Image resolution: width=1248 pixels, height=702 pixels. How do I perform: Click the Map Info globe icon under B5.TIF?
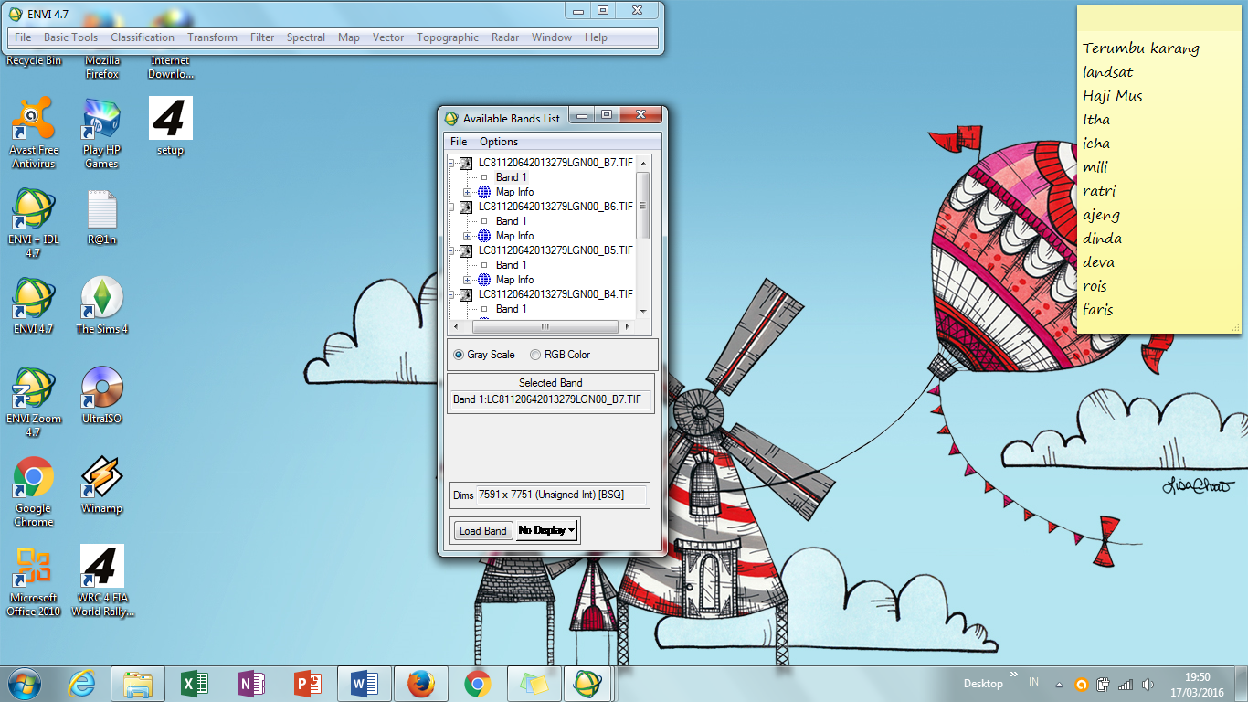click(x=484, y=280)
